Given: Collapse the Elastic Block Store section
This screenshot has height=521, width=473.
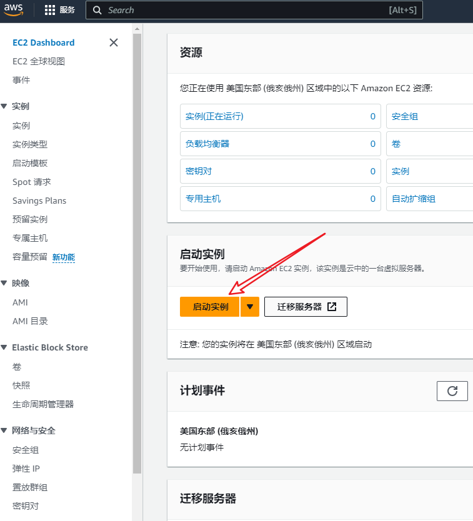Looking at the screenshot, I should click(x=4, y=347).
